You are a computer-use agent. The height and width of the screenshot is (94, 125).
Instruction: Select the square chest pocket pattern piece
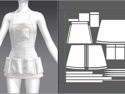point(84,17)
